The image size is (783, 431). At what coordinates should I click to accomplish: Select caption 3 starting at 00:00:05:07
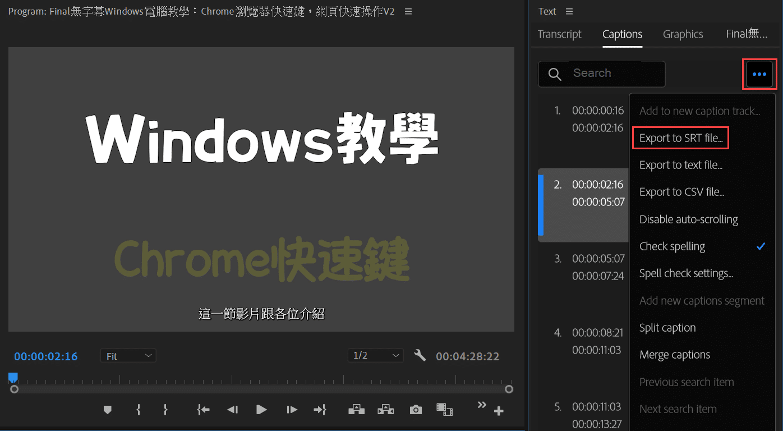tap(583, 279)
